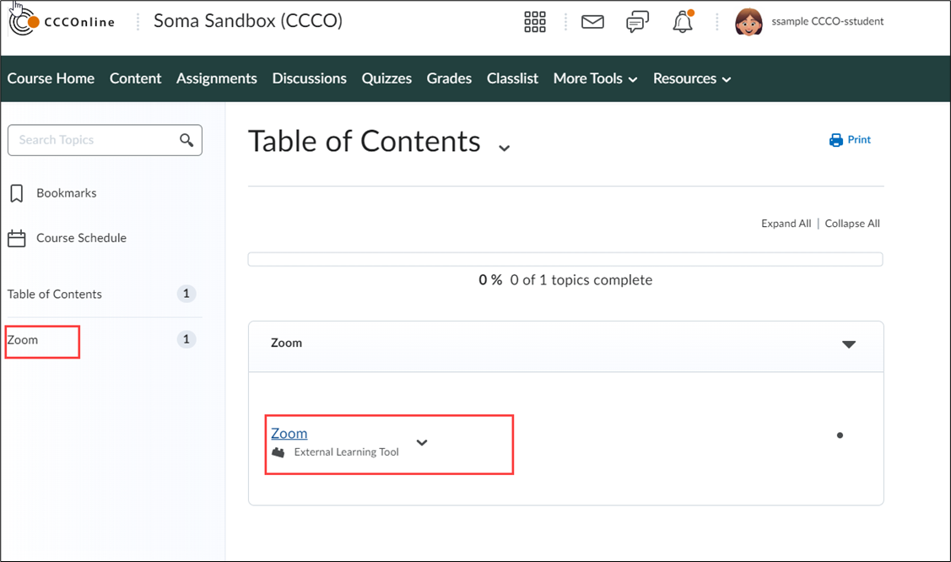This screenshot has height=562, width=951.
Task: Click the Zoom topic completion dot
Action: click(x=840, y=435)
